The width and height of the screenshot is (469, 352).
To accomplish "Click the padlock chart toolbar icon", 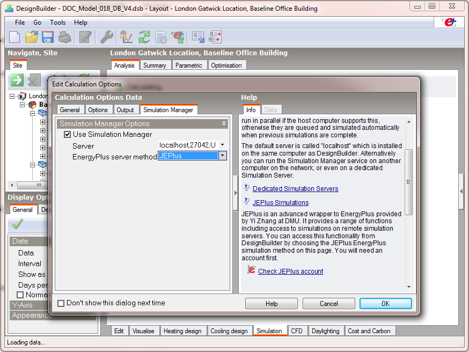I will (127, 37).
